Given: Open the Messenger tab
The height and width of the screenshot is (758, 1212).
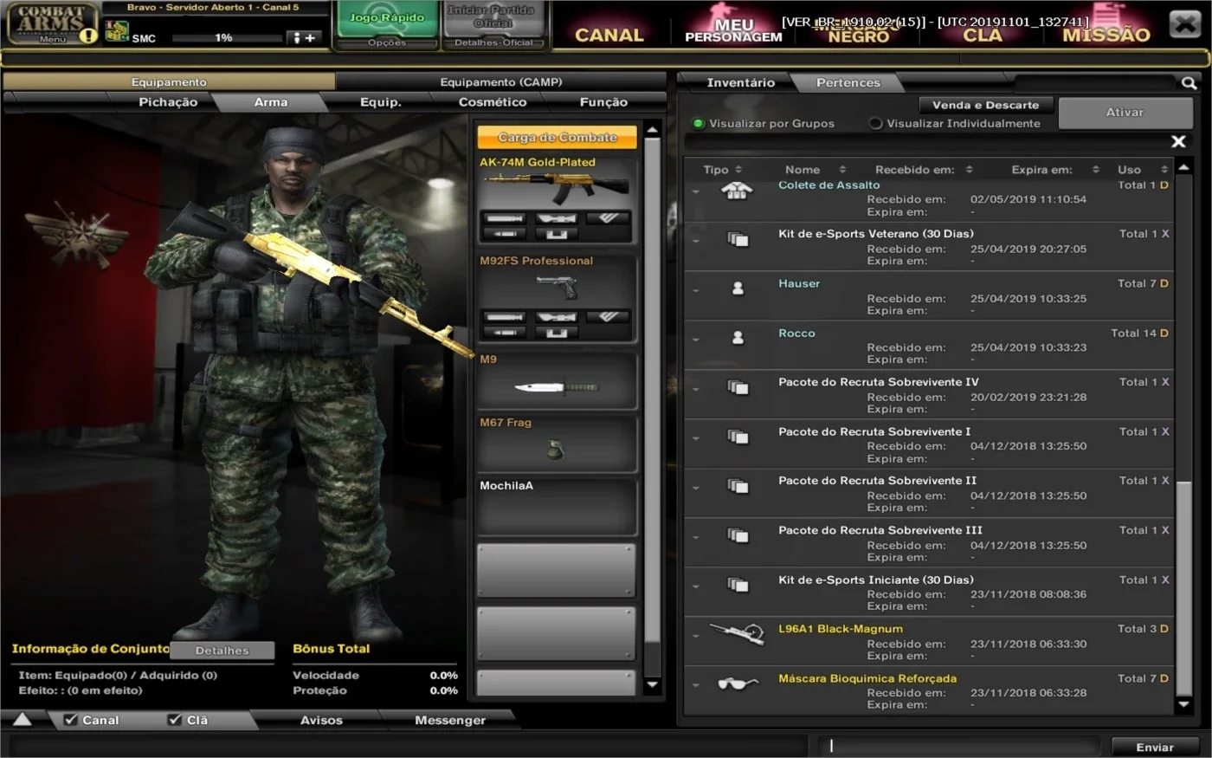Looking at the screenshot, I should [450, 720].
